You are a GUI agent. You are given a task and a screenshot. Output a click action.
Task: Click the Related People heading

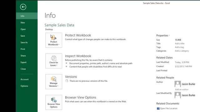point(165,77)
